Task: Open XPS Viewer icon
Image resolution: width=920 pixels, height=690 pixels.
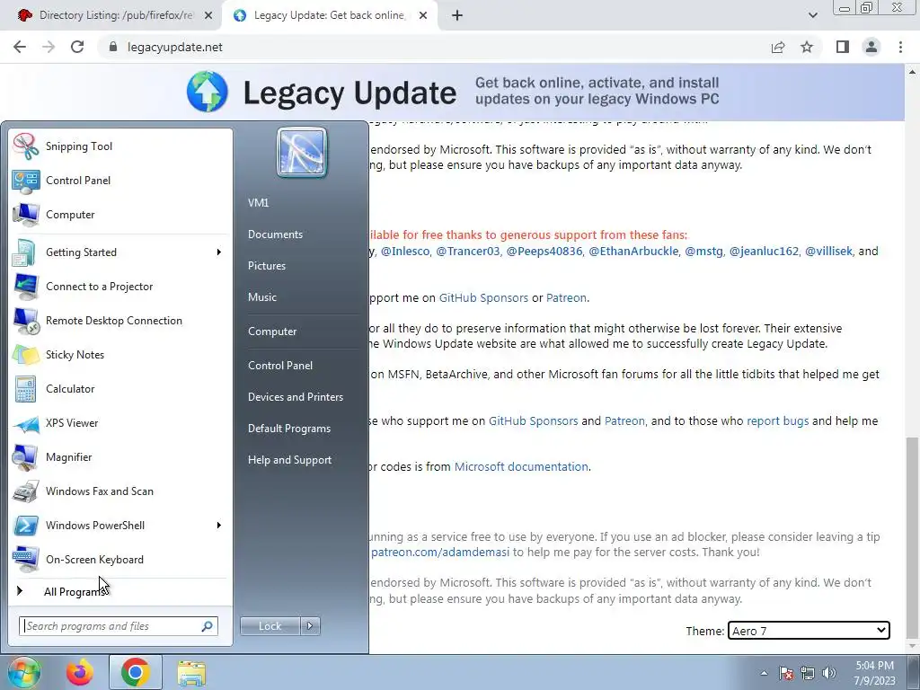Action: pyautogui.click(x=26, y=423)
